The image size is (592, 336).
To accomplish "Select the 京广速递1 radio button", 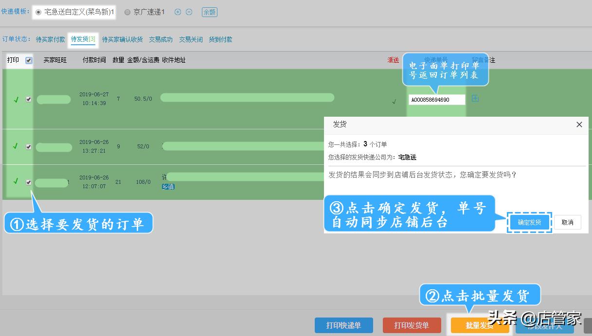I will pyautogui.click(x=127, y=12).
